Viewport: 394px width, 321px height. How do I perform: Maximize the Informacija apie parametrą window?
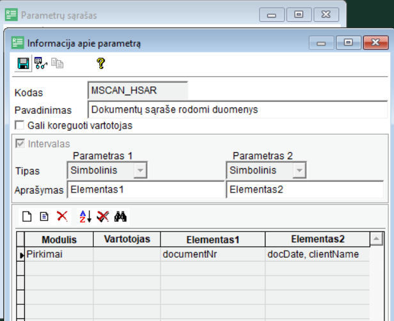(348, 42)
